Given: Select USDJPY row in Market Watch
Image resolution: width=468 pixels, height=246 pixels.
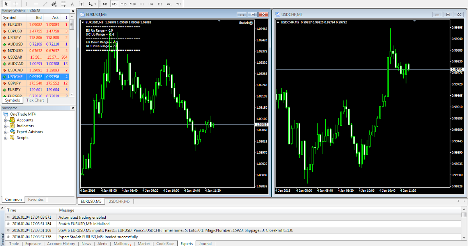Looking at the screenshot, I should (x=35, y=38).
